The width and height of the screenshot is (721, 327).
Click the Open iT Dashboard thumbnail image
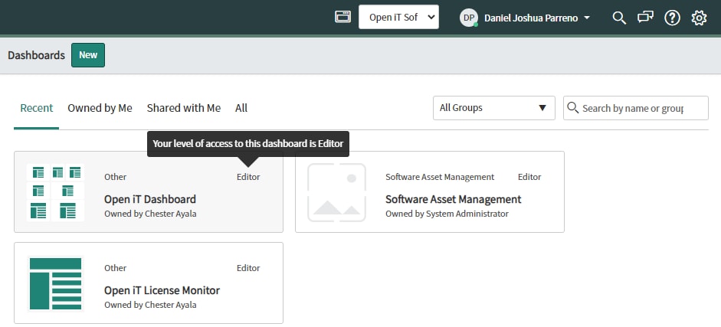pos(56,192)
